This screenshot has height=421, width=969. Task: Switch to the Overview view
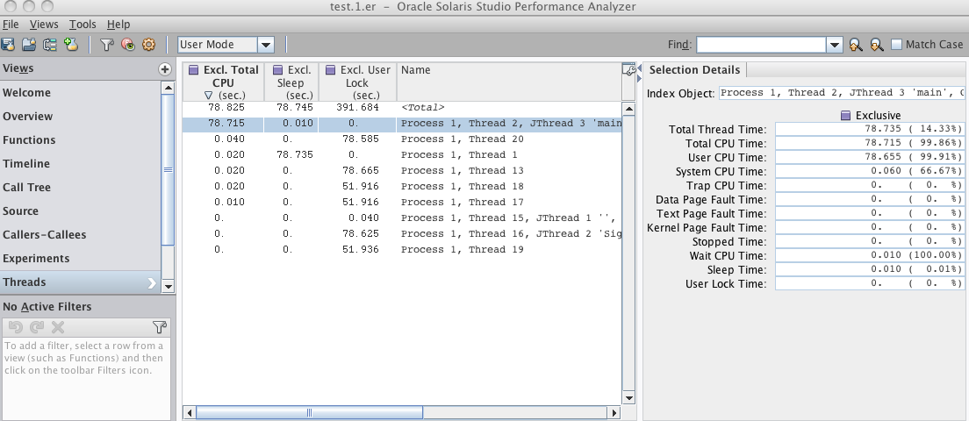tap(81, 116)
